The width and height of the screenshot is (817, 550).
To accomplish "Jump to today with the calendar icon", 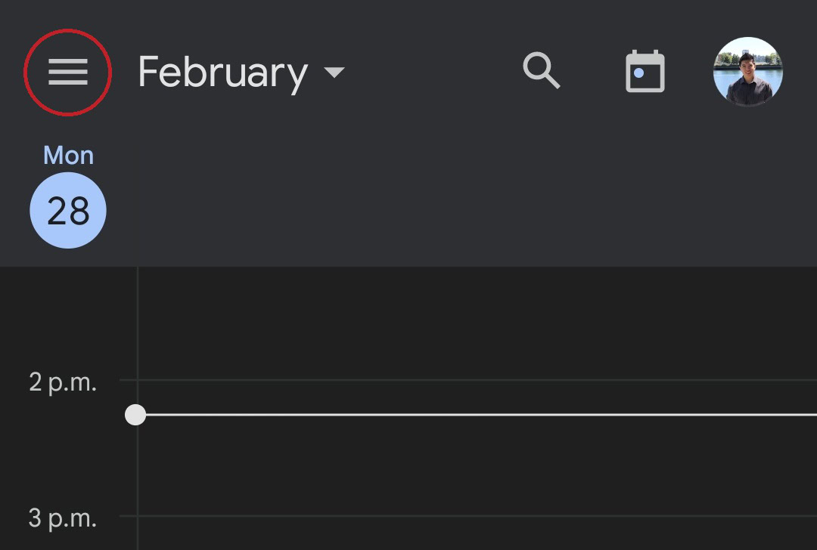I will click(x=645, y=73).
